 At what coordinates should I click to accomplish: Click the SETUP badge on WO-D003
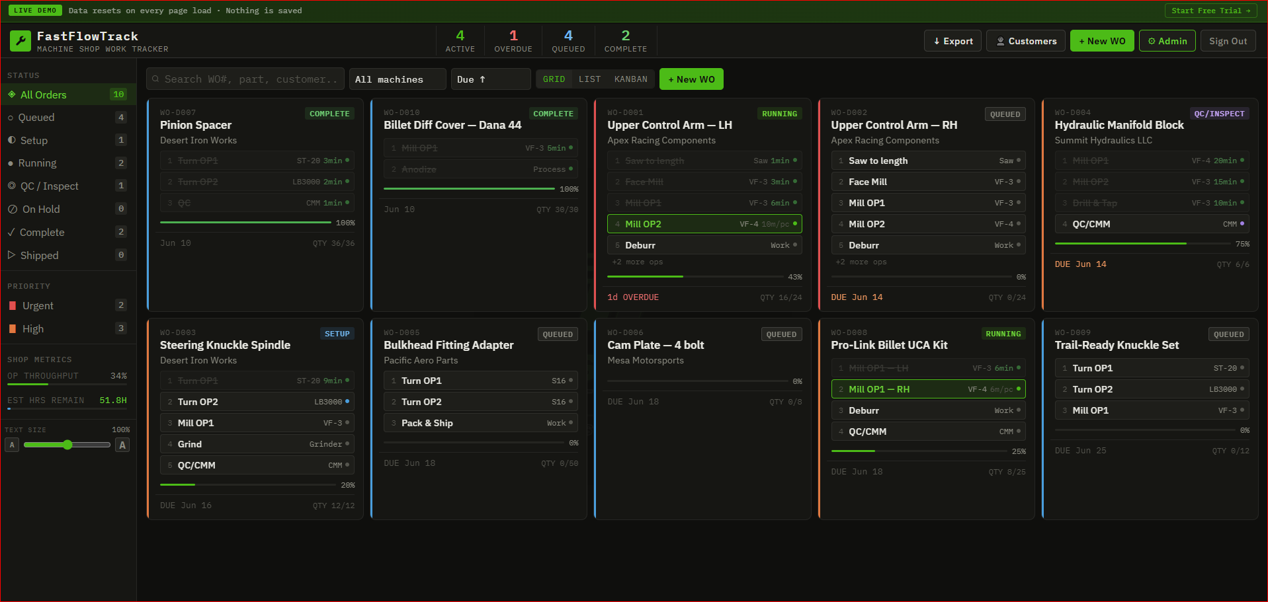337,334
